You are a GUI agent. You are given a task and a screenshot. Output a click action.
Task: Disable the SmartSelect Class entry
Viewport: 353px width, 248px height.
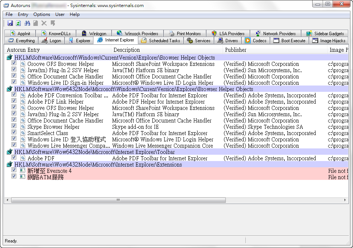(x=14, y=132)
